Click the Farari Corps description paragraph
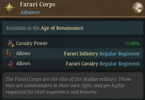 pyautogui.click(x=68, y=86)
